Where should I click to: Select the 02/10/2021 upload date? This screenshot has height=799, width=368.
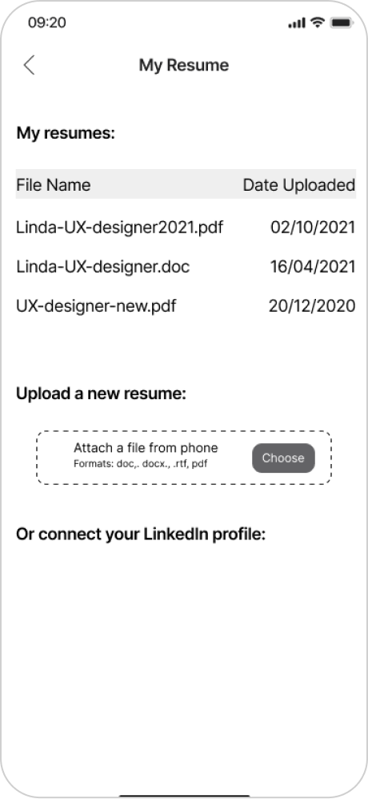point(313,227)
